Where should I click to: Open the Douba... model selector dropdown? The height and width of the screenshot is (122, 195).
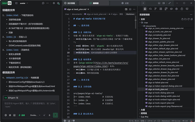(x=35, y=115)
